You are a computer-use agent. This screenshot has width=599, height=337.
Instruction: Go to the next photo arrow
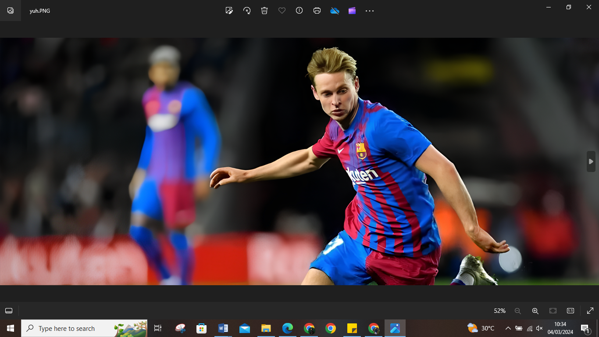(x=591, y=161)
